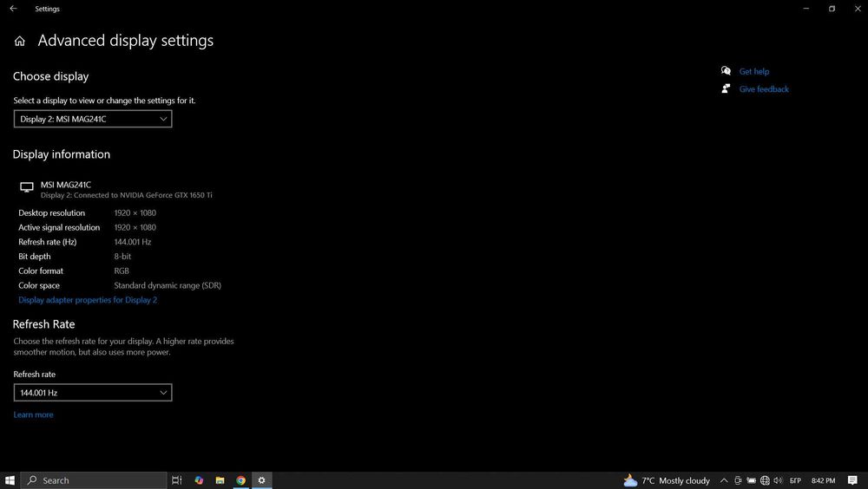Viewport: 868px width, 489px height.
Task: Open the weather widget showing 7°C Mostly cloudy
Action: point(667,480)
